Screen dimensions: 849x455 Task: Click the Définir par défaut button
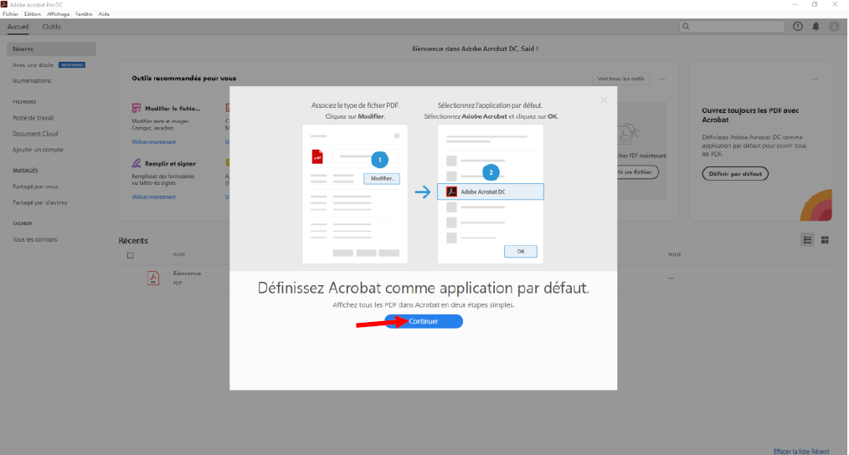[734, 174]
